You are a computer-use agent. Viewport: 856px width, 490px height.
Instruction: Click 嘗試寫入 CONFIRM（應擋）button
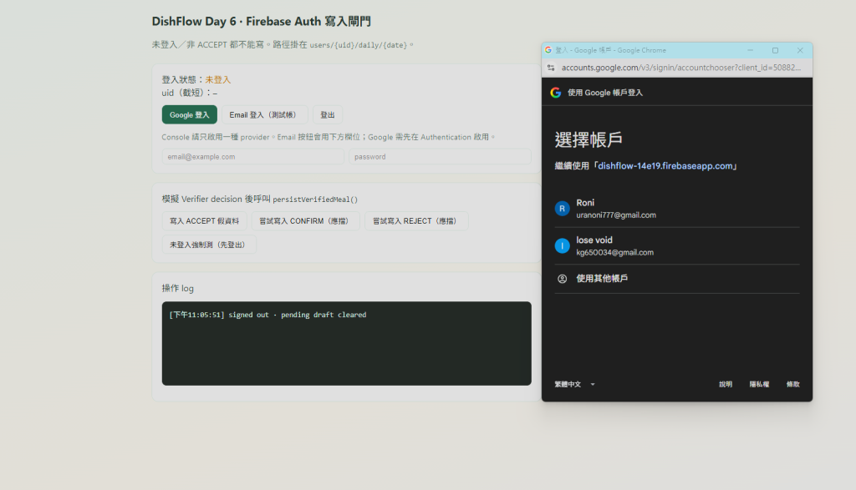306,221
